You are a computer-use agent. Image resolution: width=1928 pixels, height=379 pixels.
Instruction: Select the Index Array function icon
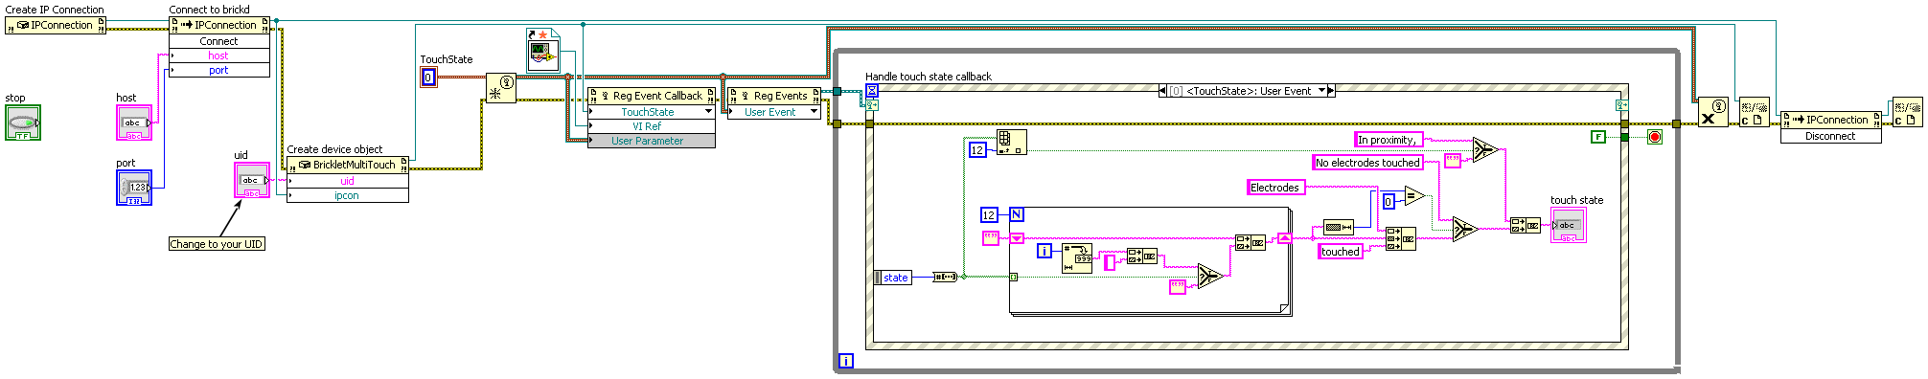1011,143
